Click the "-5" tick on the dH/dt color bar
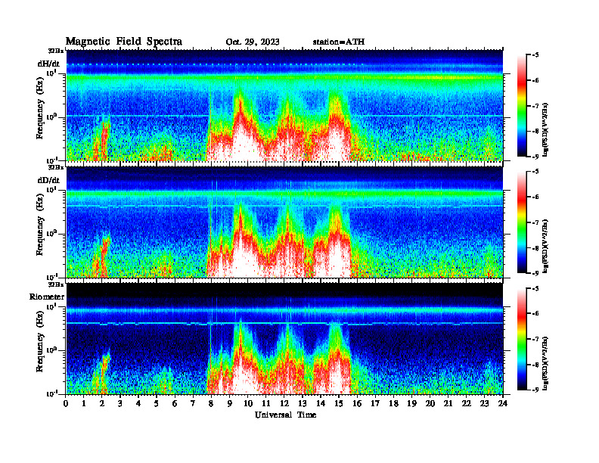Image resolution: width=599 pixels, height=463 pixels. click(x=535, y=55)
